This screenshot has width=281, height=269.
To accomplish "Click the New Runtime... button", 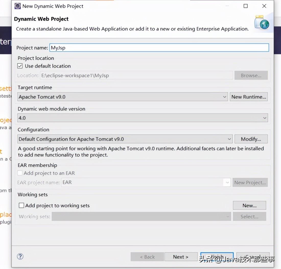I will pos(249,97).
